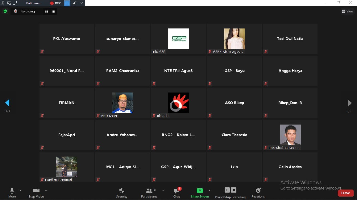Close the screen recorder toolbar
Image resolution: width=357 pixels, height=200 pixels.
coord(82,3)
